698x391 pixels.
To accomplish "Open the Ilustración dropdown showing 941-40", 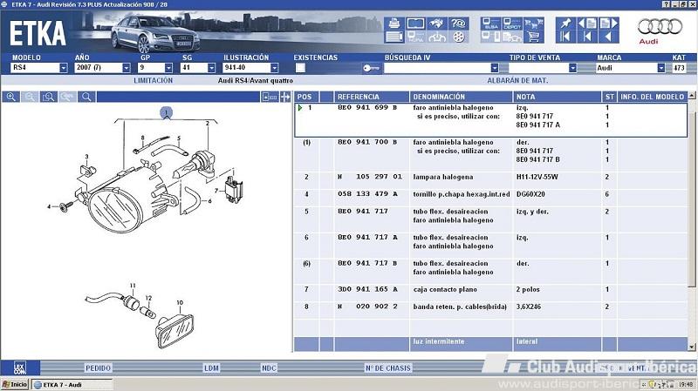I will pyautogui.click(x=250, y=68).
